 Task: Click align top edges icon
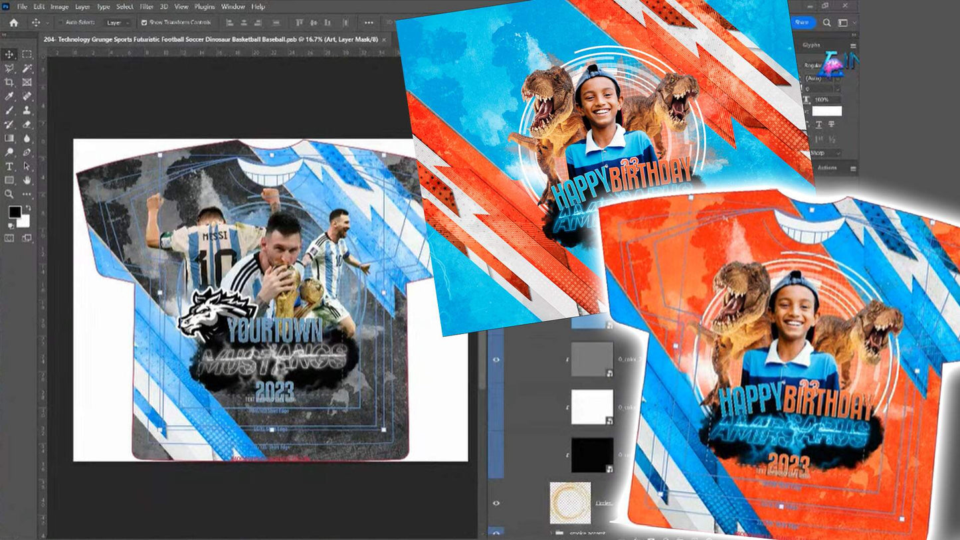299,23
